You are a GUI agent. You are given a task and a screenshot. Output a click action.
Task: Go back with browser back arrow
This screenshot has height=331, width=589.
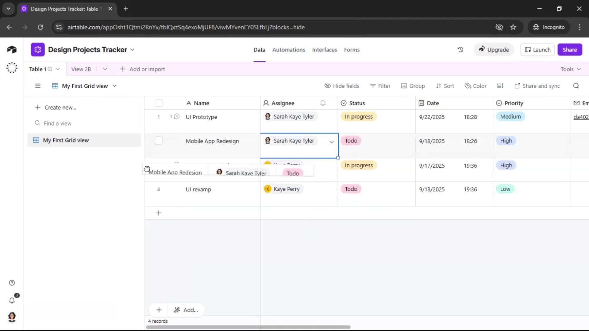(x=10, y=27)
